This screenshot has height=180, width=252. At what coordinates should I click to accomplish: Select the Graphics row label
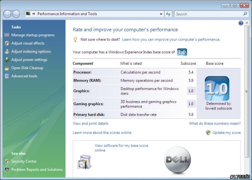coord(82,91)
